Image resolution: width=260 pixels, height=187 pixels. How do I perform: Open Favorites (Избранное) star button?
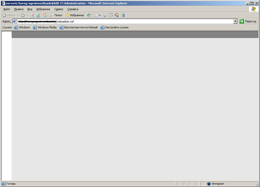(75, 15)
